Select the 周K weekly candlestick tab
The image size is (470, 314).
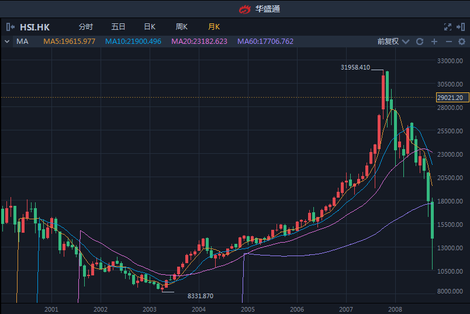[182, 27]
